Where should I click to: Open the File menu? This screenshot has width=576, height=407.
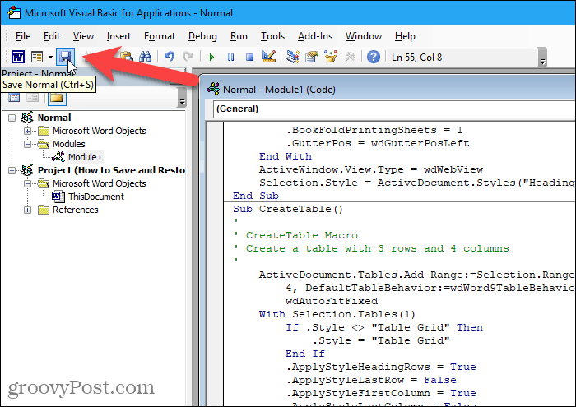23,36
